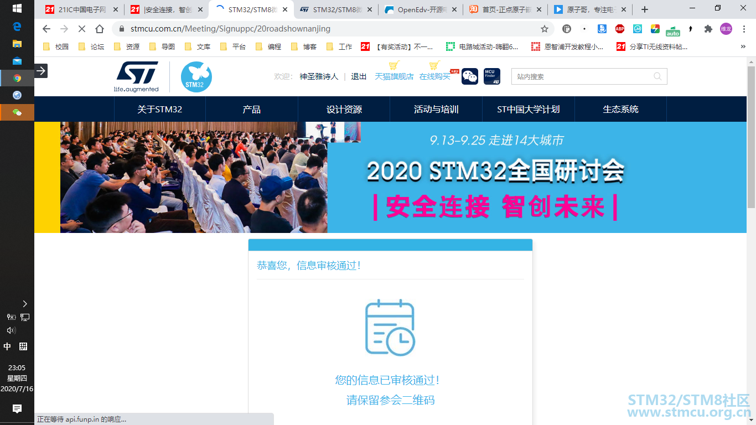The width and height of the screenshot is (756, 425).
Task: Open the 神圣雅诗人 user profile link
Action: pyautogui.click(x=319, y=76)
